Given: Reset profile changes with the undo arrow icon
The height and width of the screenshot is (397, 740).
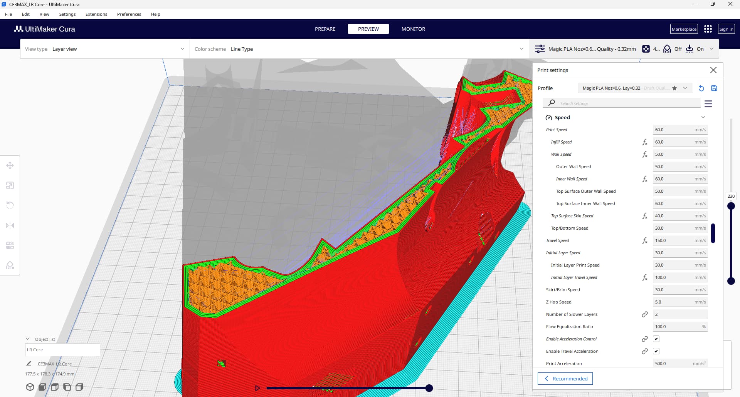Looking at the screenshot, I should (701, 88).
